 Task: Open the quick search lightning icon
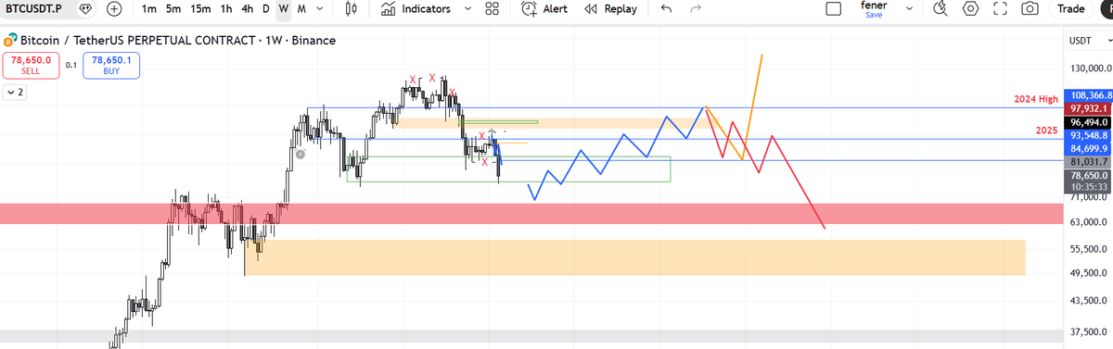[940, 8]
